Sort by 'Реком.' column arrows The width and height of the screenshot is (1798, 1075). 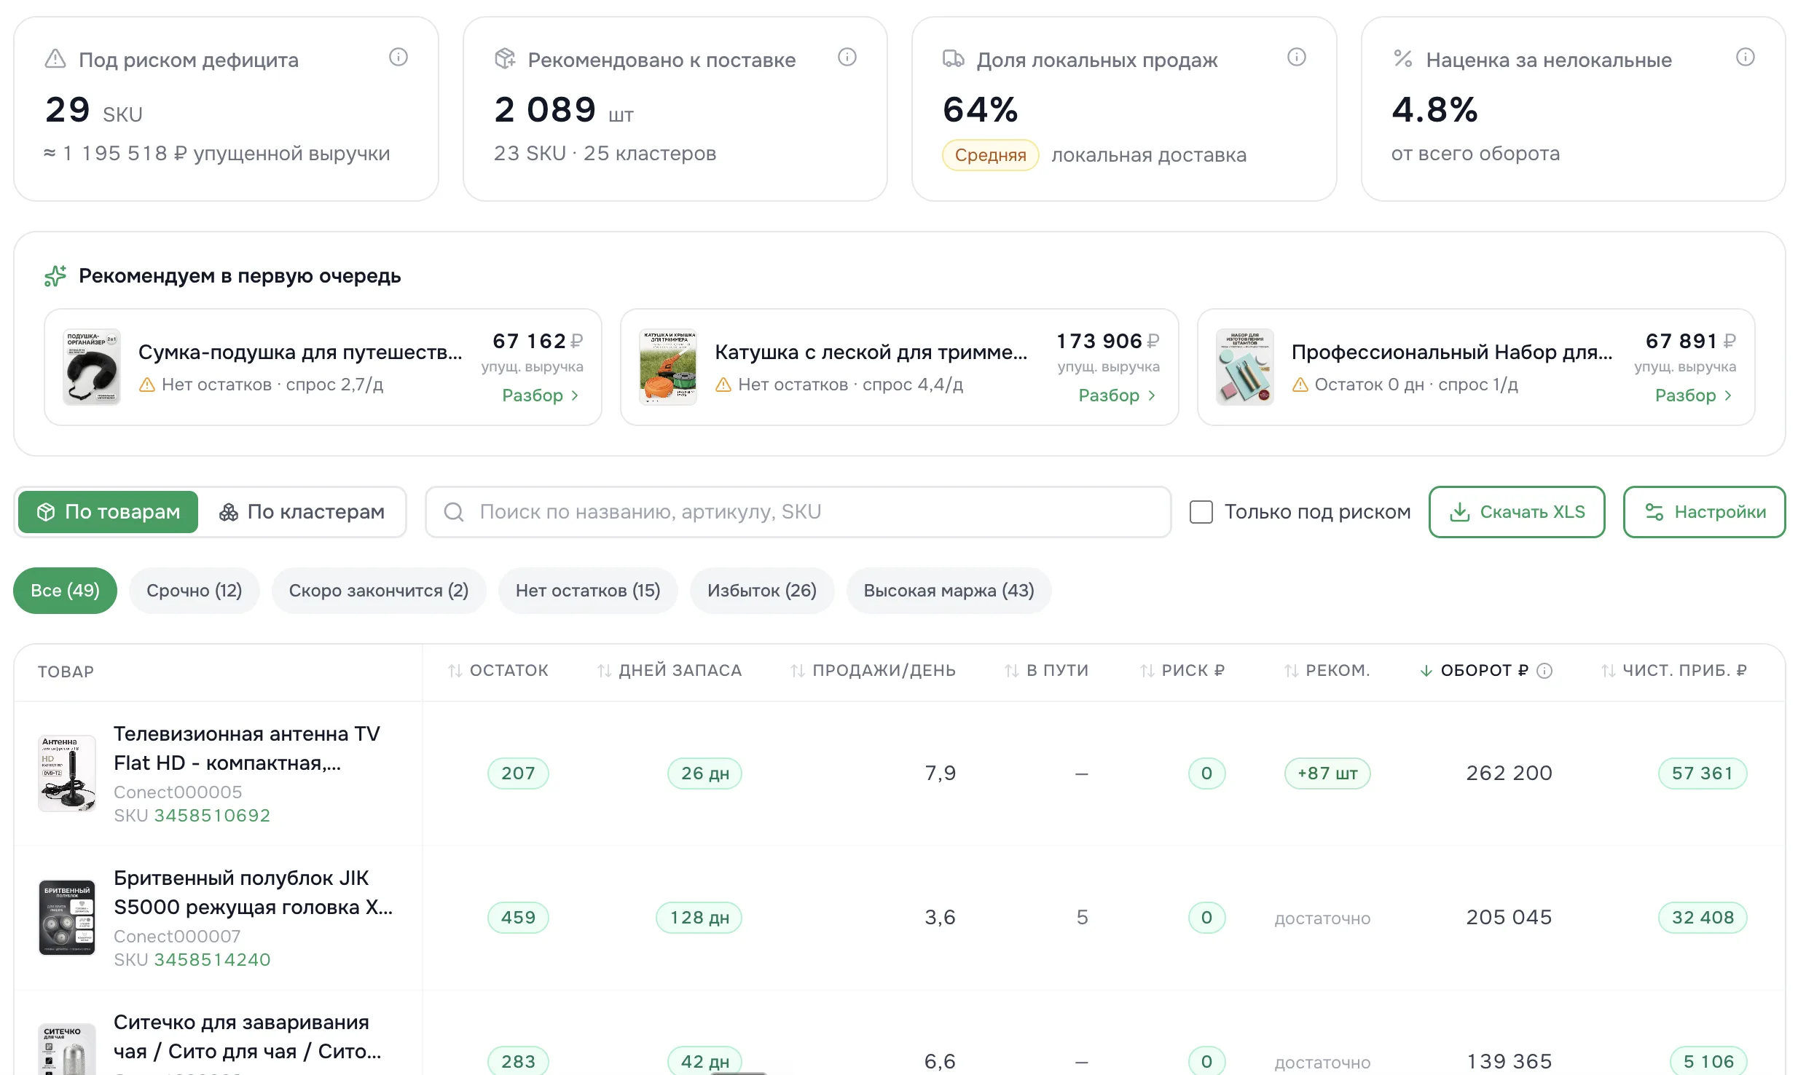(x=1292, y=671)
